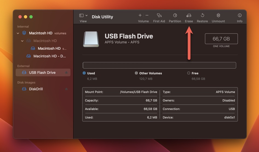Click the 66,7 GB capacity box
Screen dimensions: 259x152
221,39
